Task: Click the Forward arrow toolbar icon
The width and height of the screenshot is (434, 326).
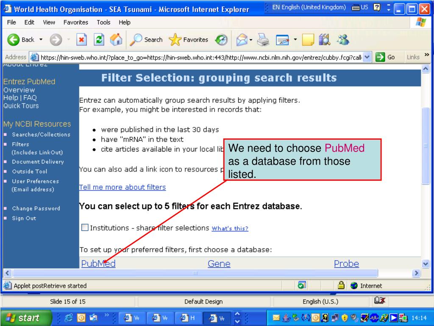Action: [x=56, y=39]
